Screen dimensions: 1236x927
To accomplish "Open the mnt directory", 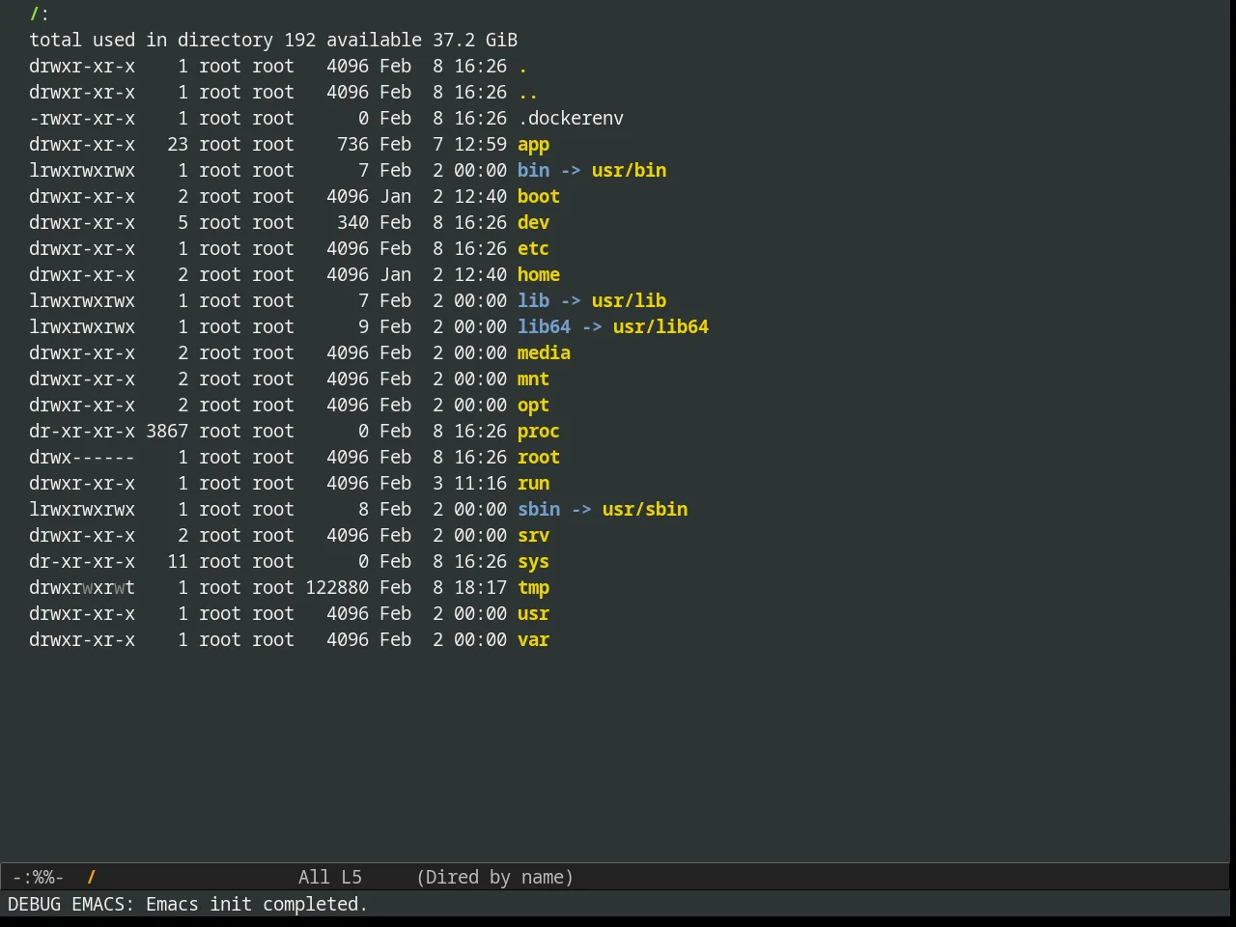I will point(533,379).
